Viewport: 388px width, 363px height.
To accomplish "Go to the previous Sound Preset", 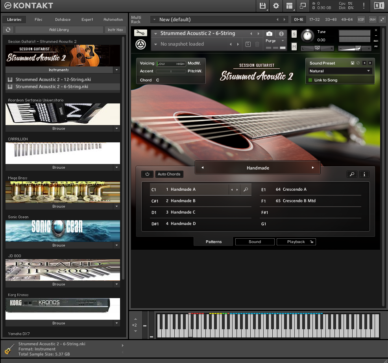I will click(x=364, y=63).
